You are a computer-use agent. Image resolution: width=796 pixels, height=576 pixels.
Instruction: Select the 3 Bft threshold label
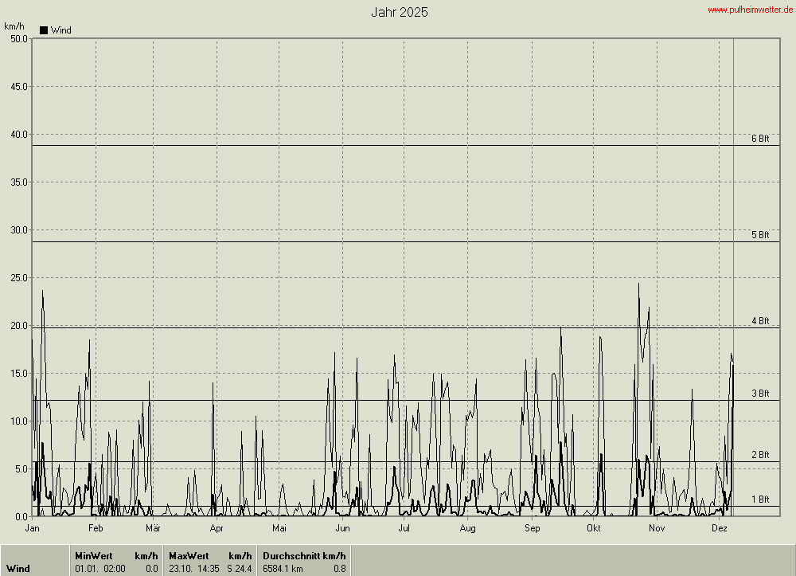coord(760,394)
